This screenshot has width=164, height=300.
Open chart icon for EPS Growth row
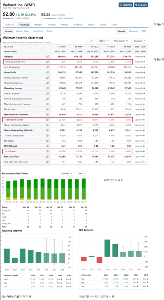pos(47,151)
